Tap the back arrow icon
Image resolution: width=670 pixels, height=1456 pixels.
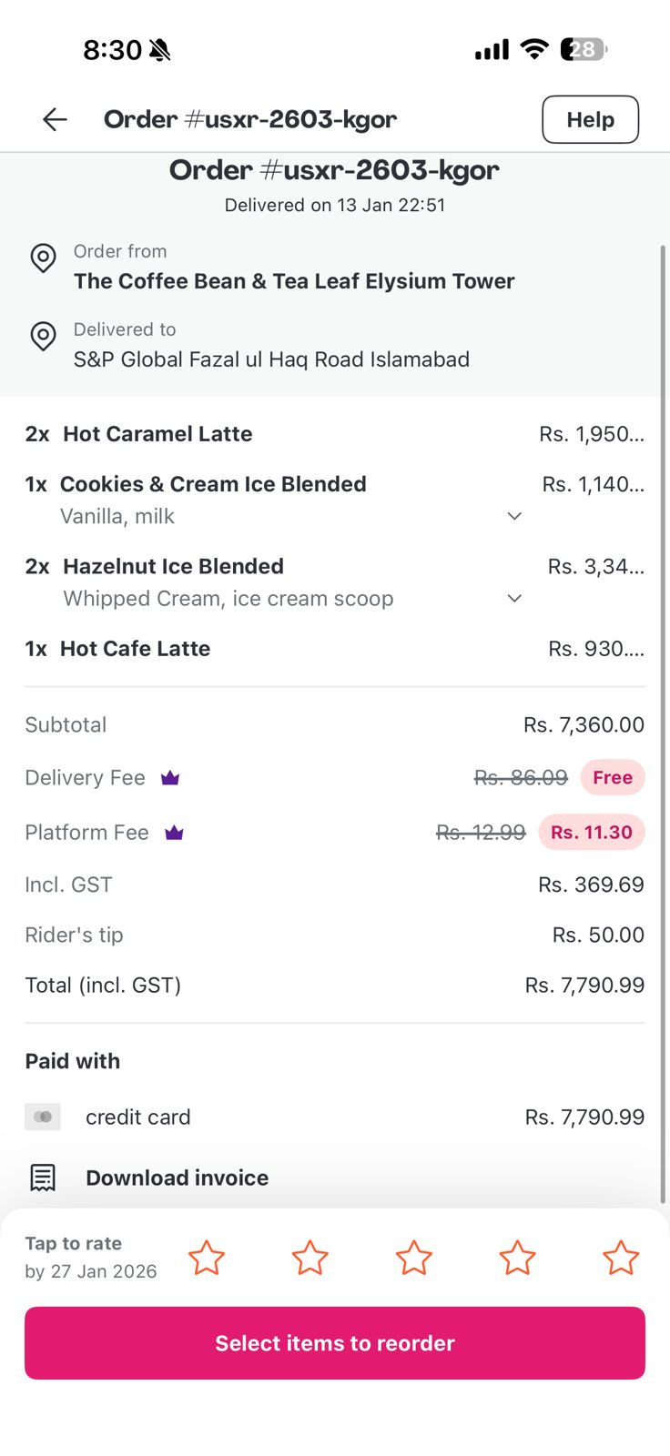coord(55,119)
